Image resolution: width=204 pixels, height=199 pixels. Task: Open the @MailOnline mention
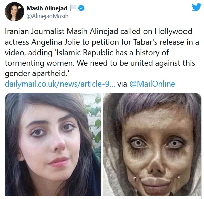pyautogui.click(x=152, y=84)
